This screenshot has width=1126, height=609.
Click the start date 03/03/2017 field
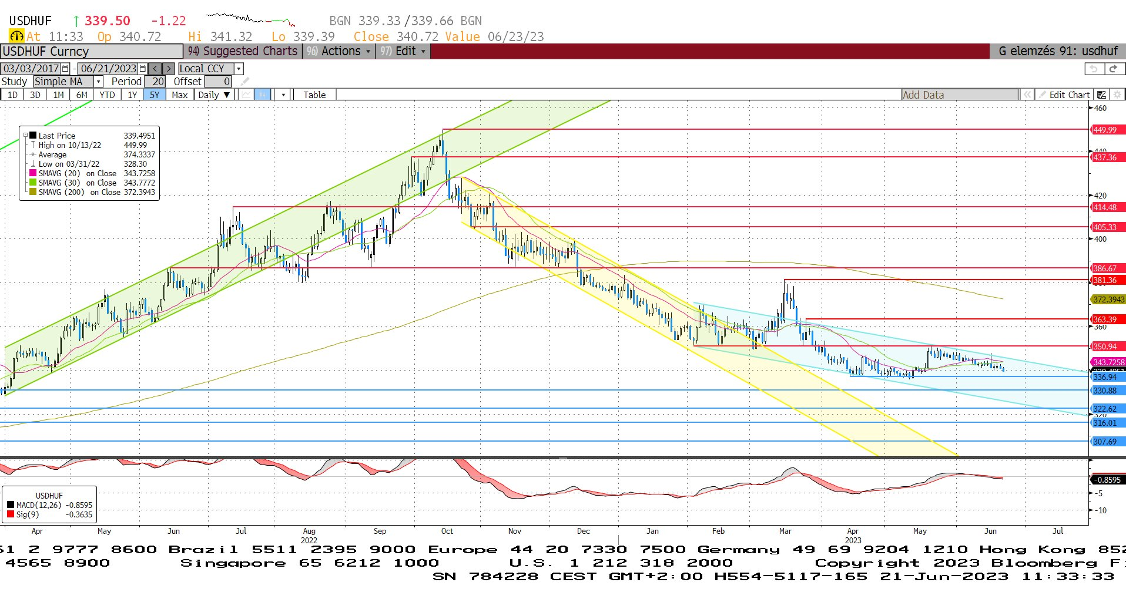click(x=31, y=69)
